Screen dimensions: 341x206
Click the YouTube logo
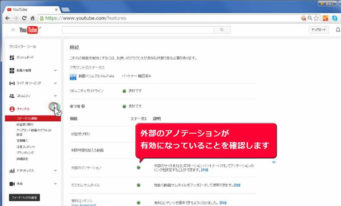point(29,30)
